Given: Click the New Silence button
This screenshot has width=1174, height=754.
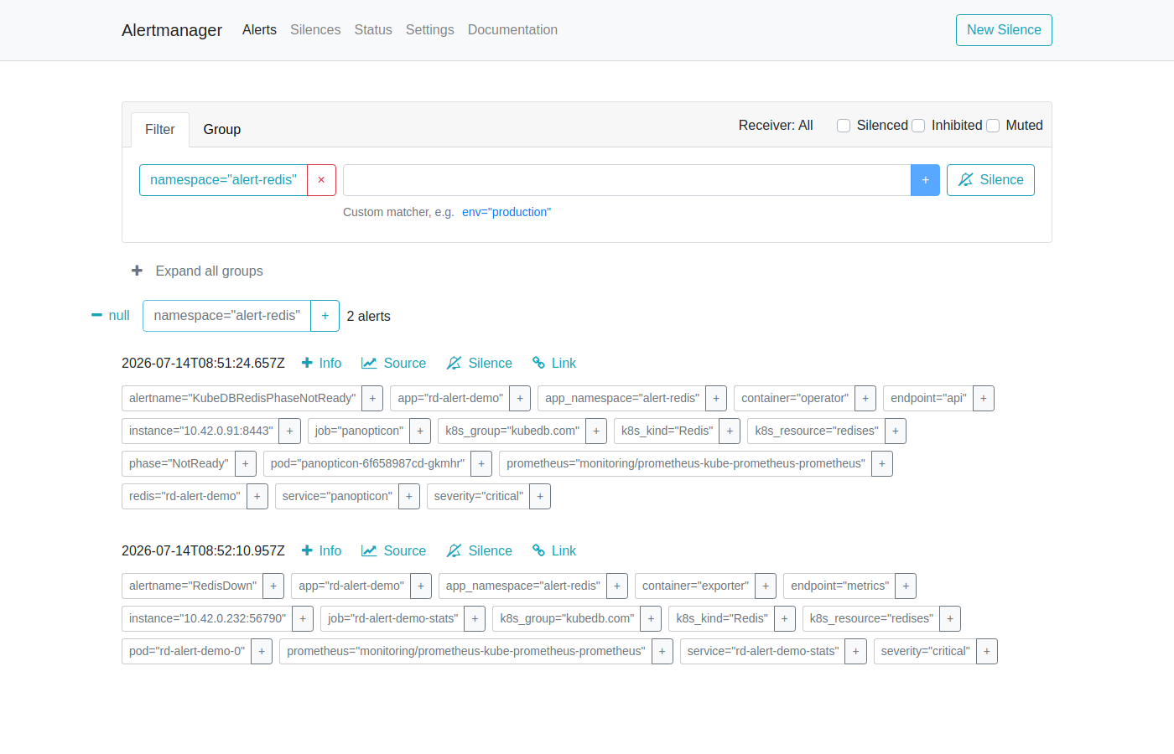Looking at the screenshot, I should [x=1004, y=30].
